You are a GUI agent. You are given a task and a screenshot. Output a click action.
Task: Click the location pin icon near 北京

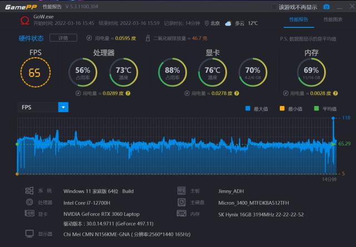[x=206, y=23]
